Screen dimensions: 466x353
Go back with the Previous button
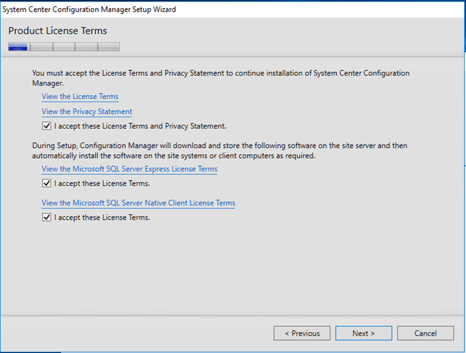pos(302,333)
